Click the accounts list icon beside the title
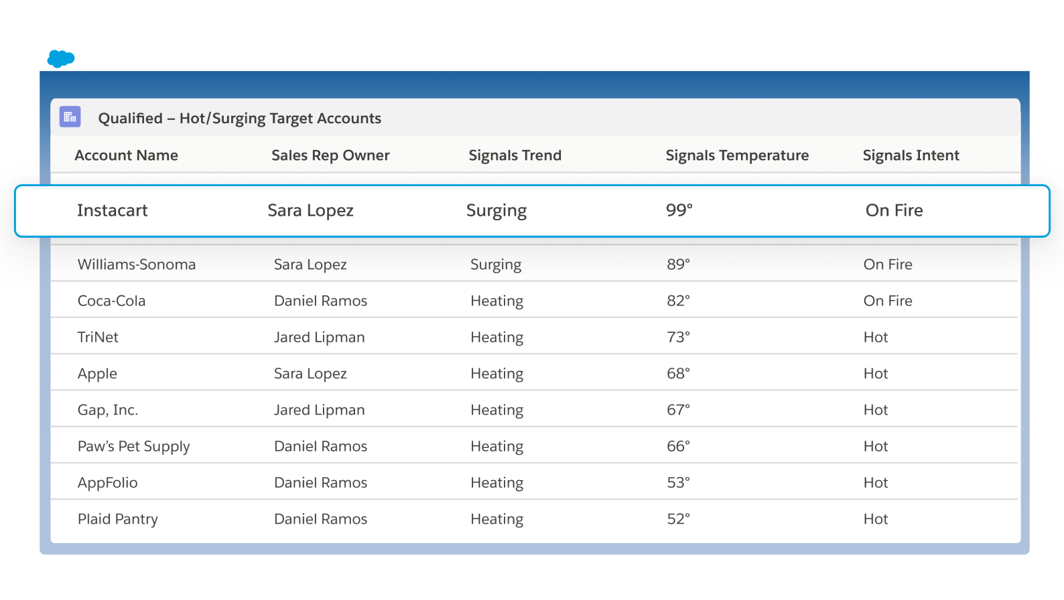1064x600 pixels. click(x=70, y=117)
